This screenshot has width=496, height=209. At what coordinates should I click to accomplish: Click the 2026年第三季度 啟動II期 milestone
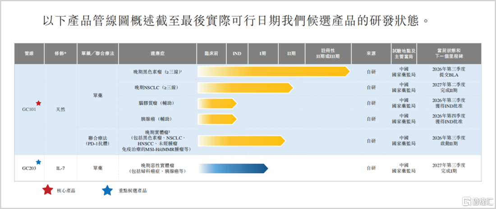(x=449, y=140)
